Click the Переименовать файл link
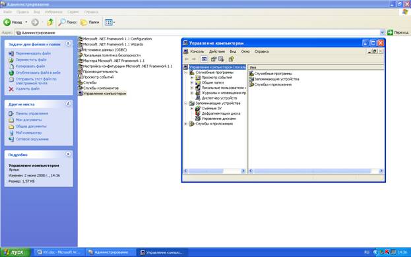Image resolution: width=411 pixels, height=257 pixels. coord(33,53)
